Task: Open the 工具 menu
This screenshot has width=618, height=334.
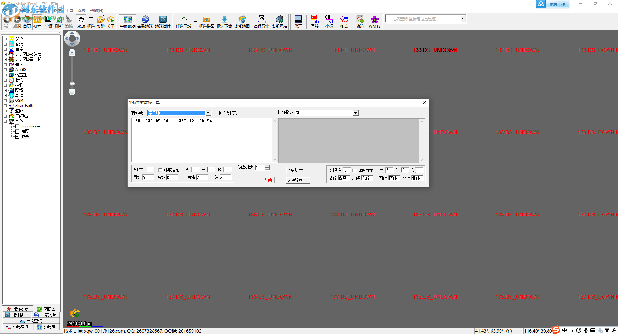Action: tap(70, 10)
